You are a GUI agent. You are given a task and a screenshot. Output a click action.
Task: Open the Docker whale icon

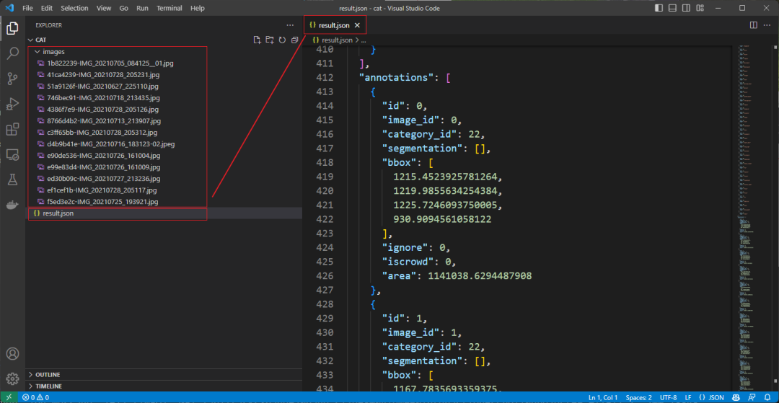(12, 205)
